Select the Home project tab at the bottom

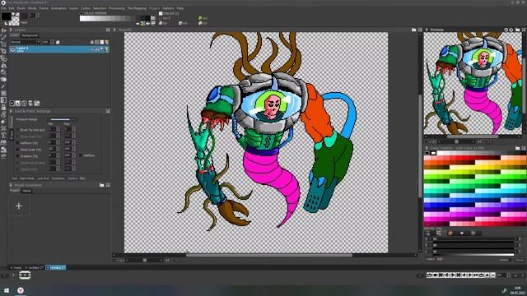pyautogui.click(x=16, y=267)
